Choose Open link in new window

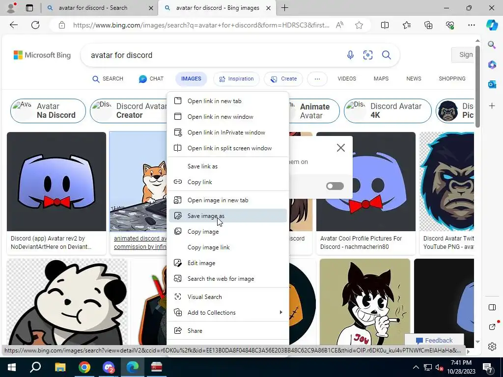[228, 117]
